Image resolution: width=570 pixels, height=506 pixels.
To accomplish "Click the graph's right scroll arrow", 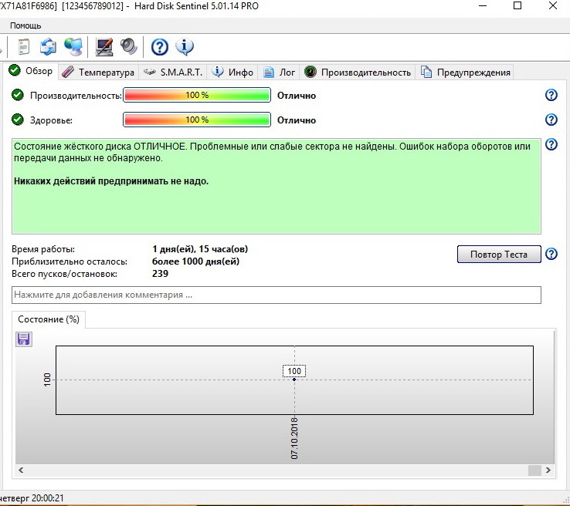I will click(548, 470).
